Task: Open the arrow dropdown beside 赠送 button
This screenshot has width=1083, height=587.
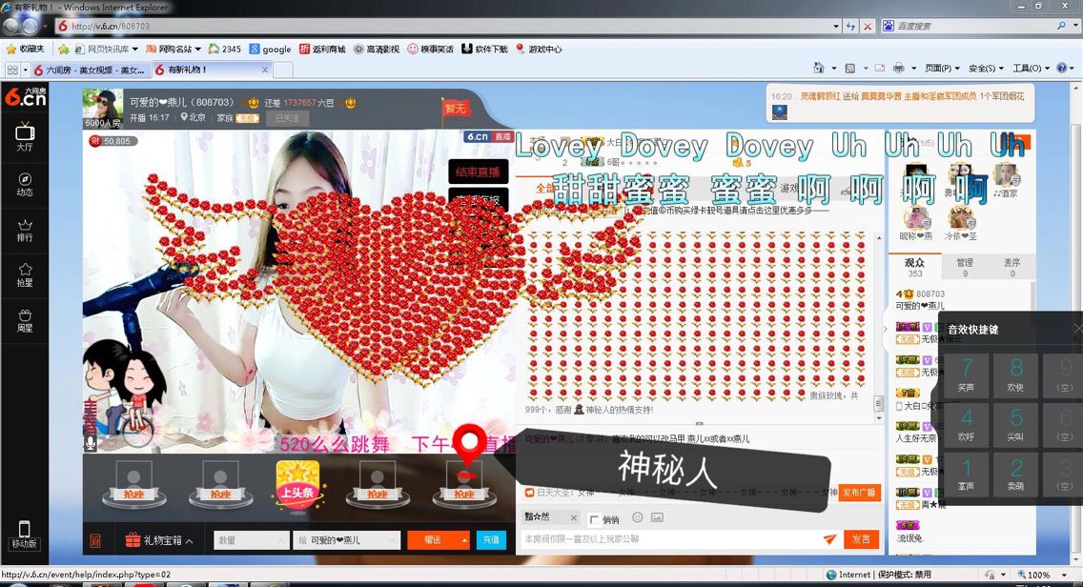Action: [x=465, y=540]
